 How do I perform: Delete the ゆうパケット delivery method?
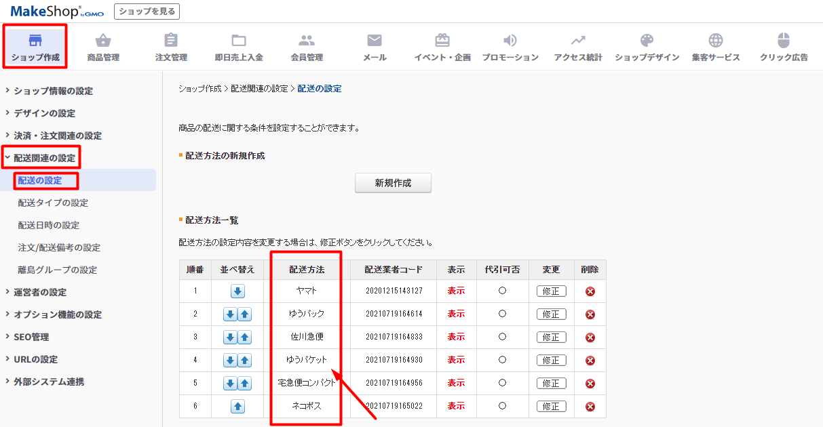tap(590, 360)
